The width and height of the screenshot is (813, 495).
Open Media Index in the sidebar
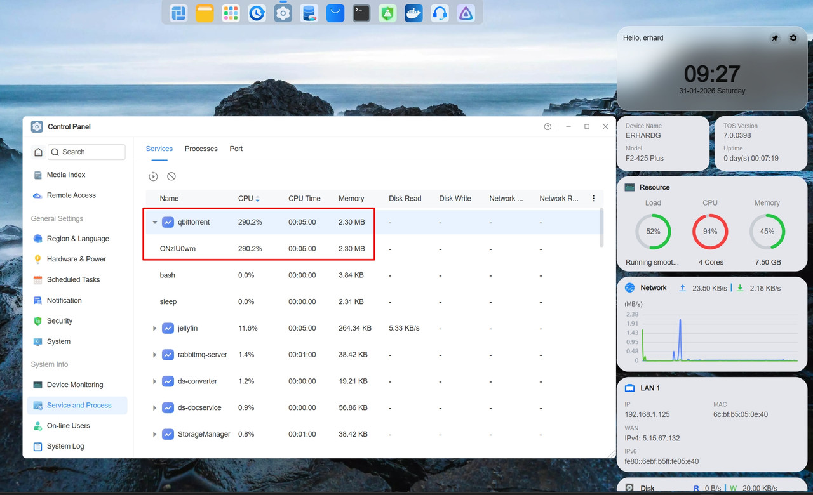coord(77,175)
